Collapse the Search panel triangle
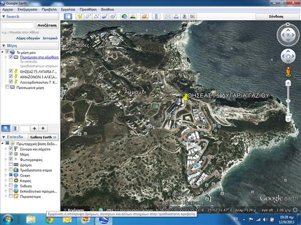301x225 pixels. click(x=4, y=16)
